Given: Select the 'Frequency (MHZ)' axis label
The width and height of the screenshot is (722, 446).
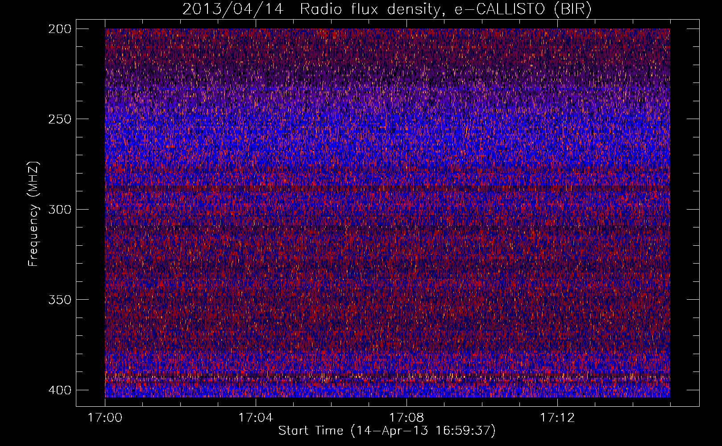Looking at the screenshot, I should 33,214.
